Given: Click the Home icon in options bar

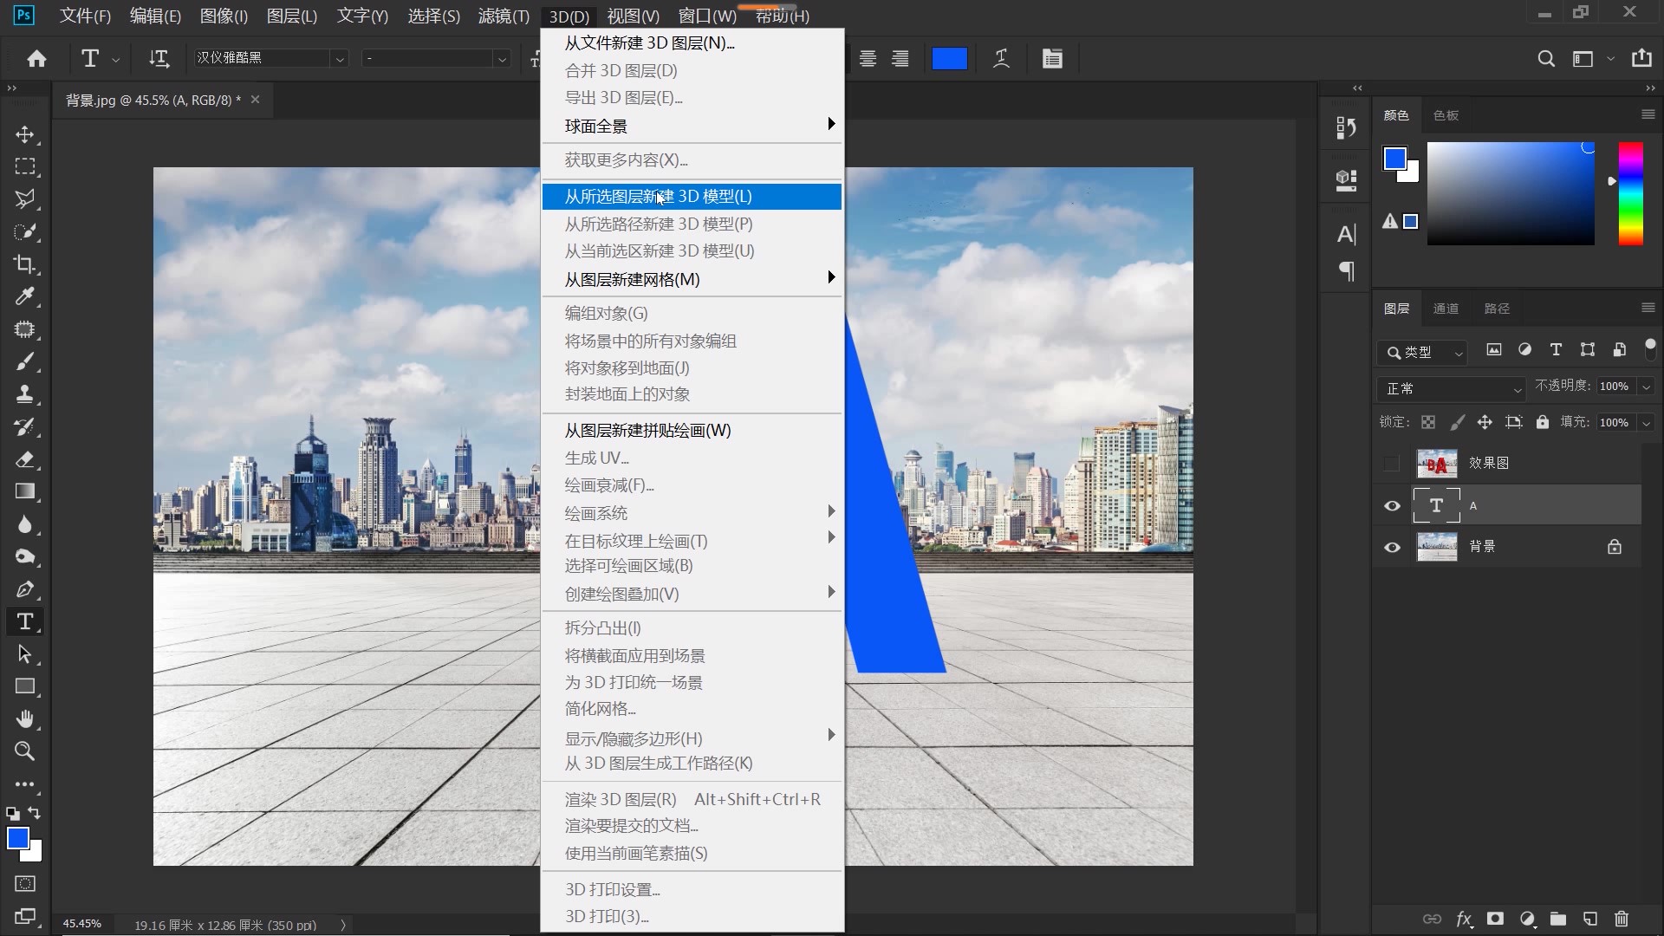Looking at the screenshot, I should tap(36, 58).
